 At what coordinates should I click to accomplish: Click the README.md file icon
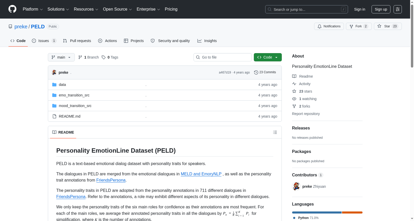(54, 116)
